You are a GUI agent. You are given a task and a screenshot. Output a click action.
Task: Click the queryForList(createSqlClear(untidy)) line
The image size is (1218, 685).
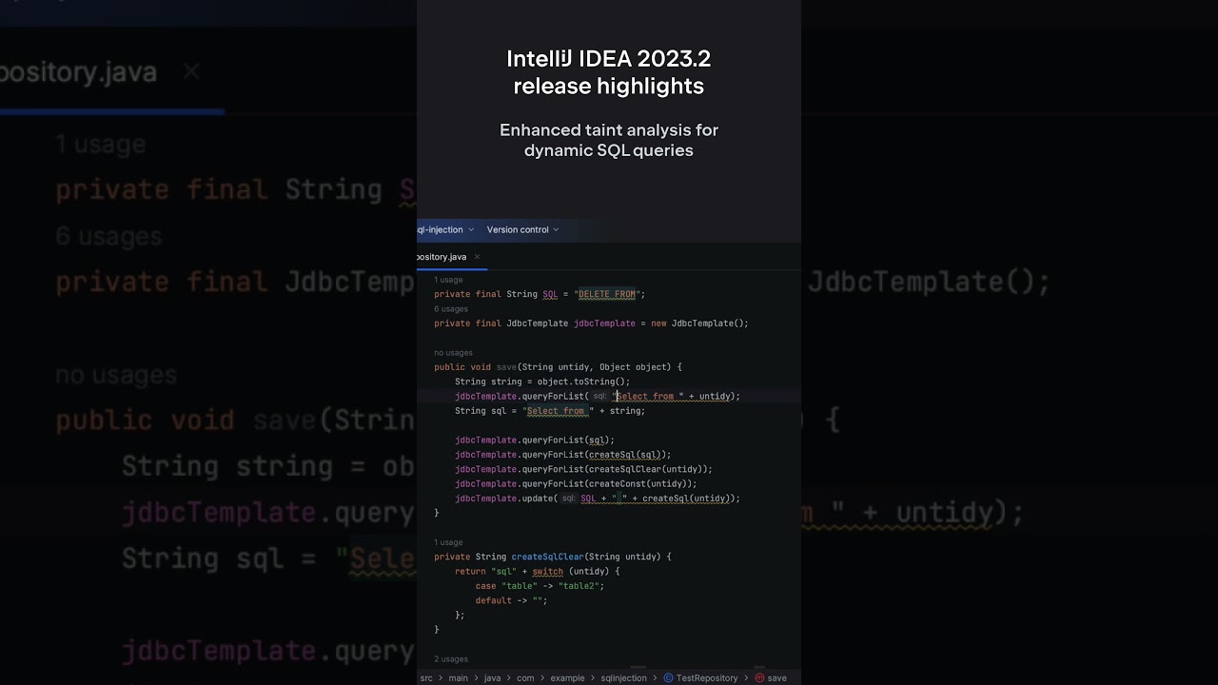[583, 469]
